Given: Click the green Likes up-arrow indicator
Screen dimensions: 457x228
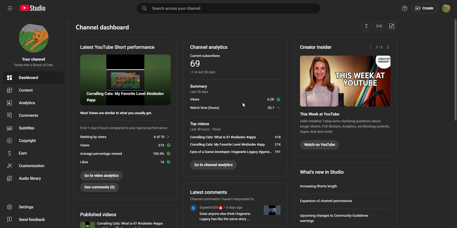Looking at the screenshot, I should (168, 162).
